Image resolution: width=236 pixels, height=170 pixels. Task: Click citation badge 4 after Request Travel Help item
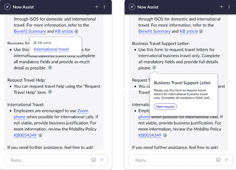(x=50, y=92)
